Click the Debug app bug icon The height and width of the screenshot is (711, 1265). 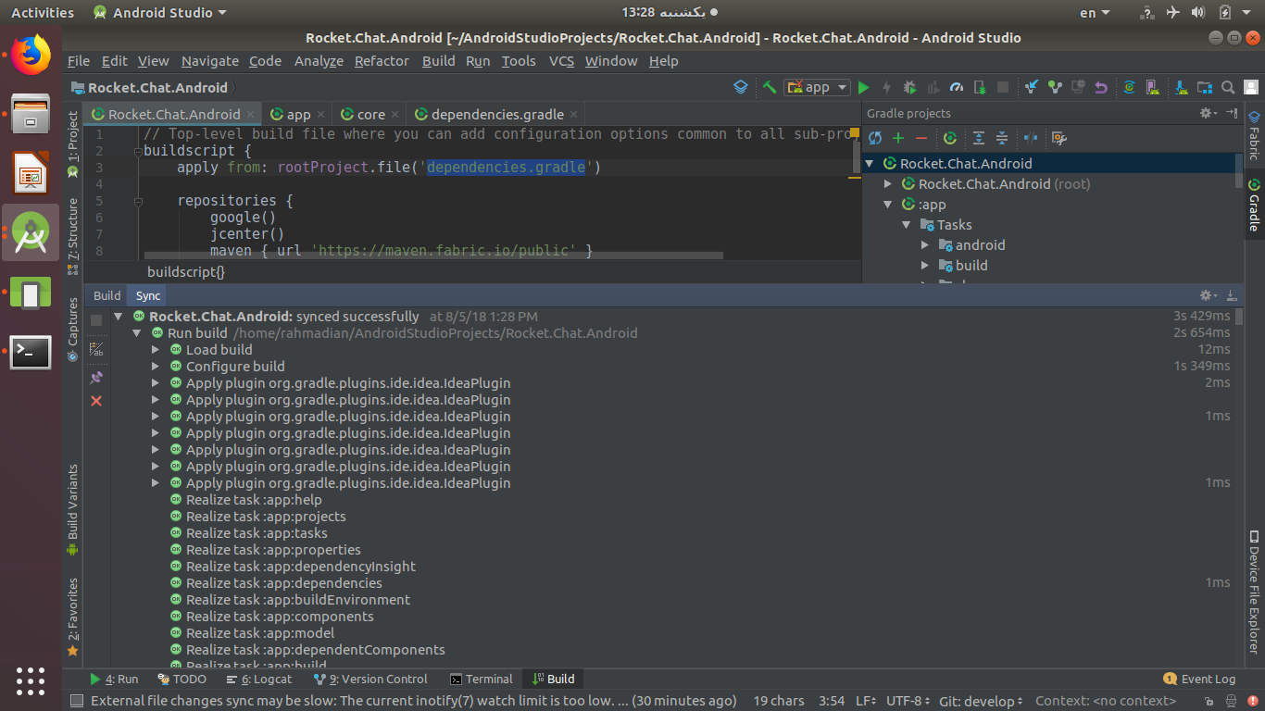point(909,87)
